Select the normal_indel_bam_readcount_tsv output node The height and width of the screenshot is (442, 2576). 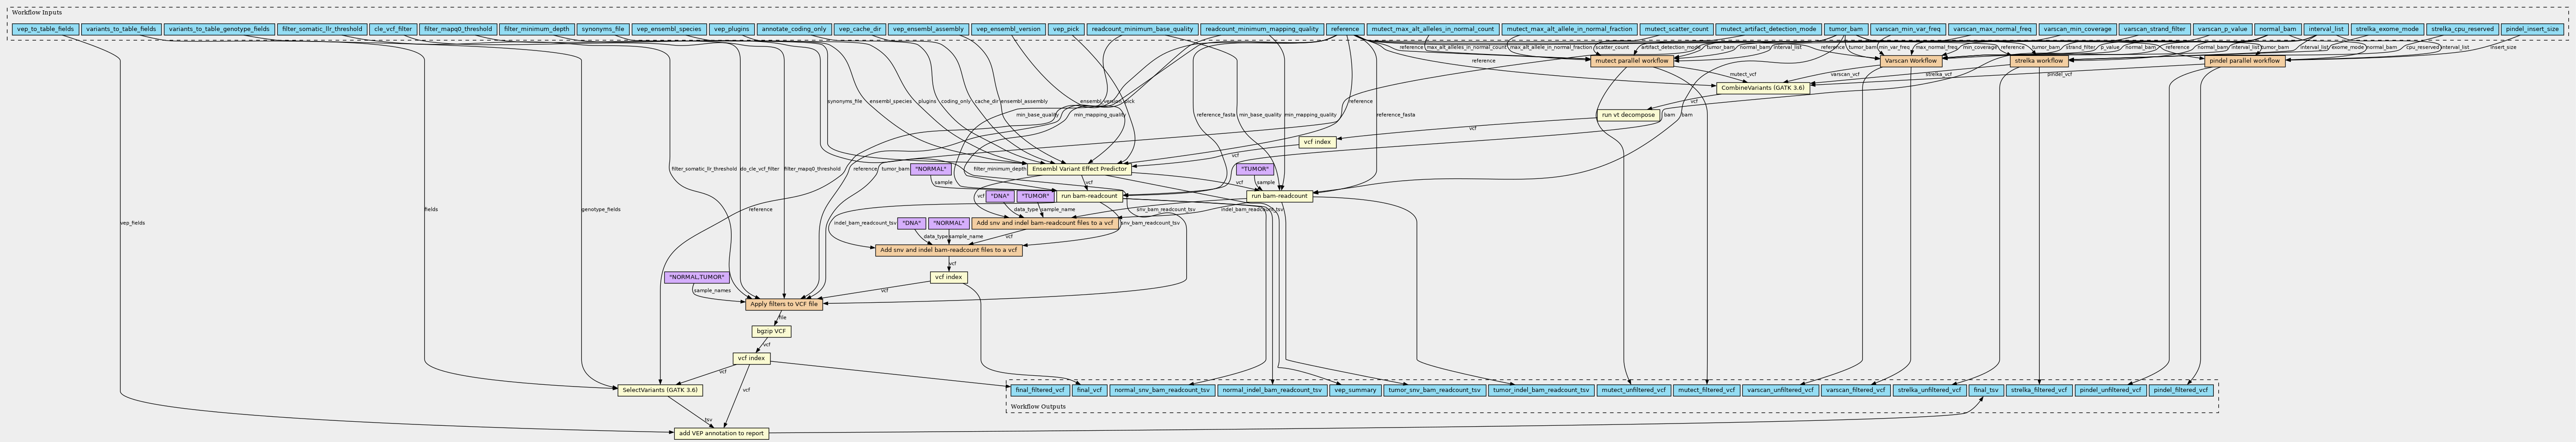coord(1272,390)
